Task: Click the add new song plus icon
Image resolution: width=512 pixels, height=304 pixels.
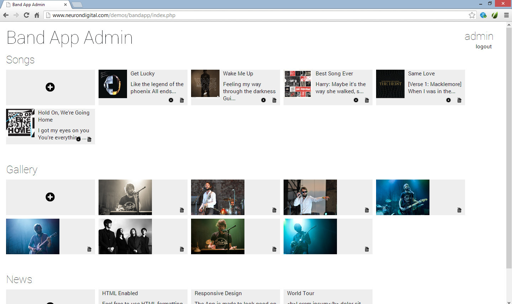Action: coord(50,87)
